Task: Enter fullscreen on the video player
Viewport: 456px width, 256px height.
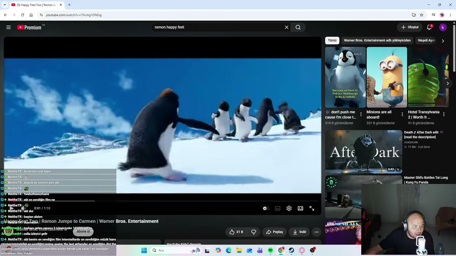Action: (312, 208)
